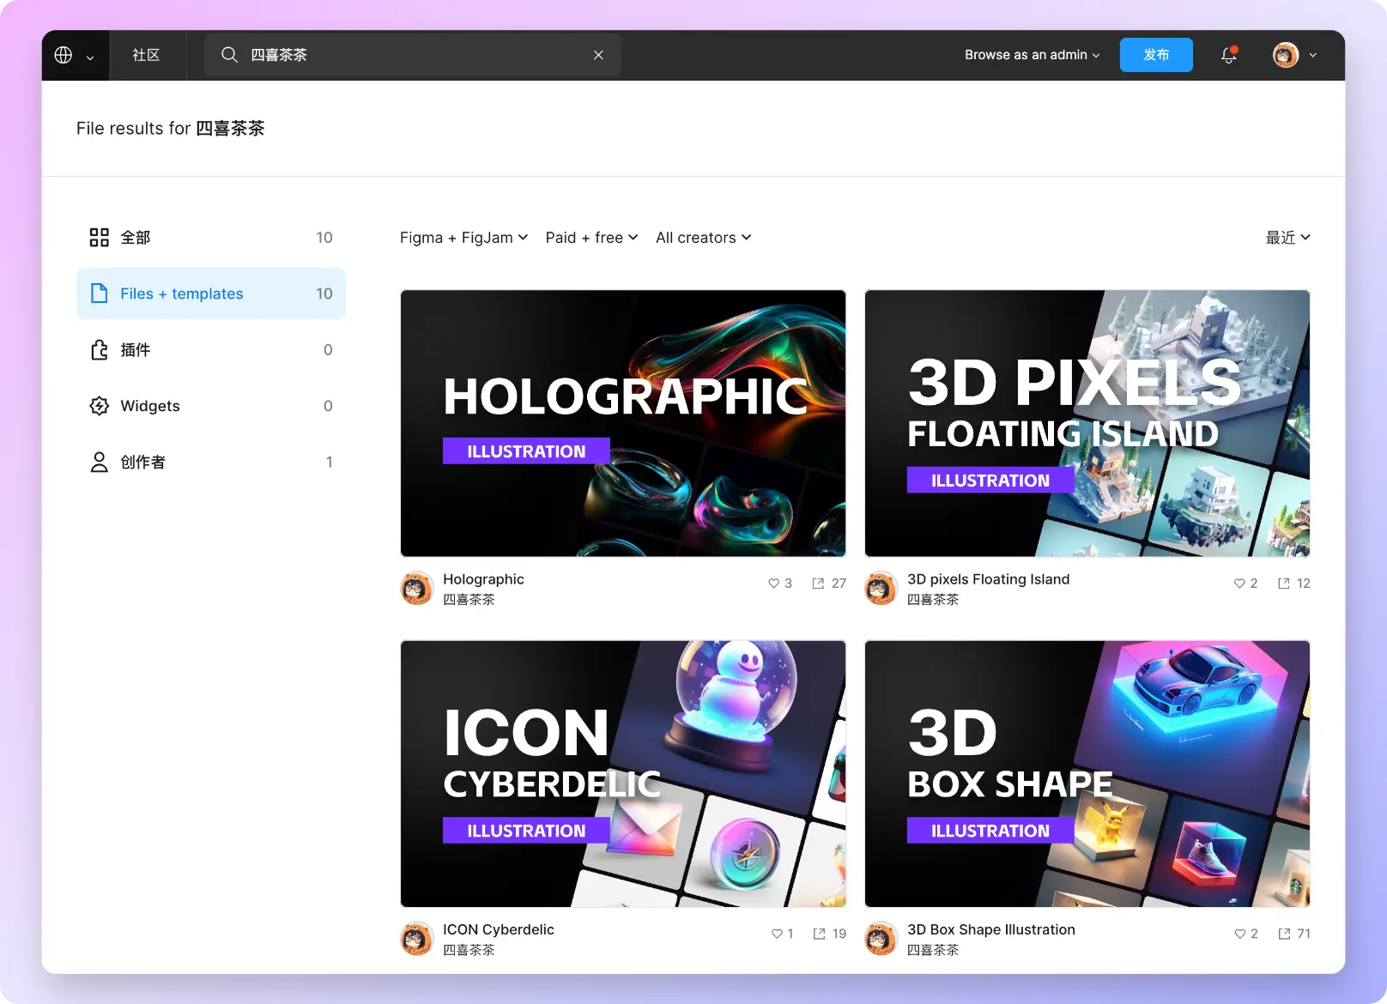
Task: Click duplicate icon for 3D Box Shape Illustration
Action: click(1284, 934)
